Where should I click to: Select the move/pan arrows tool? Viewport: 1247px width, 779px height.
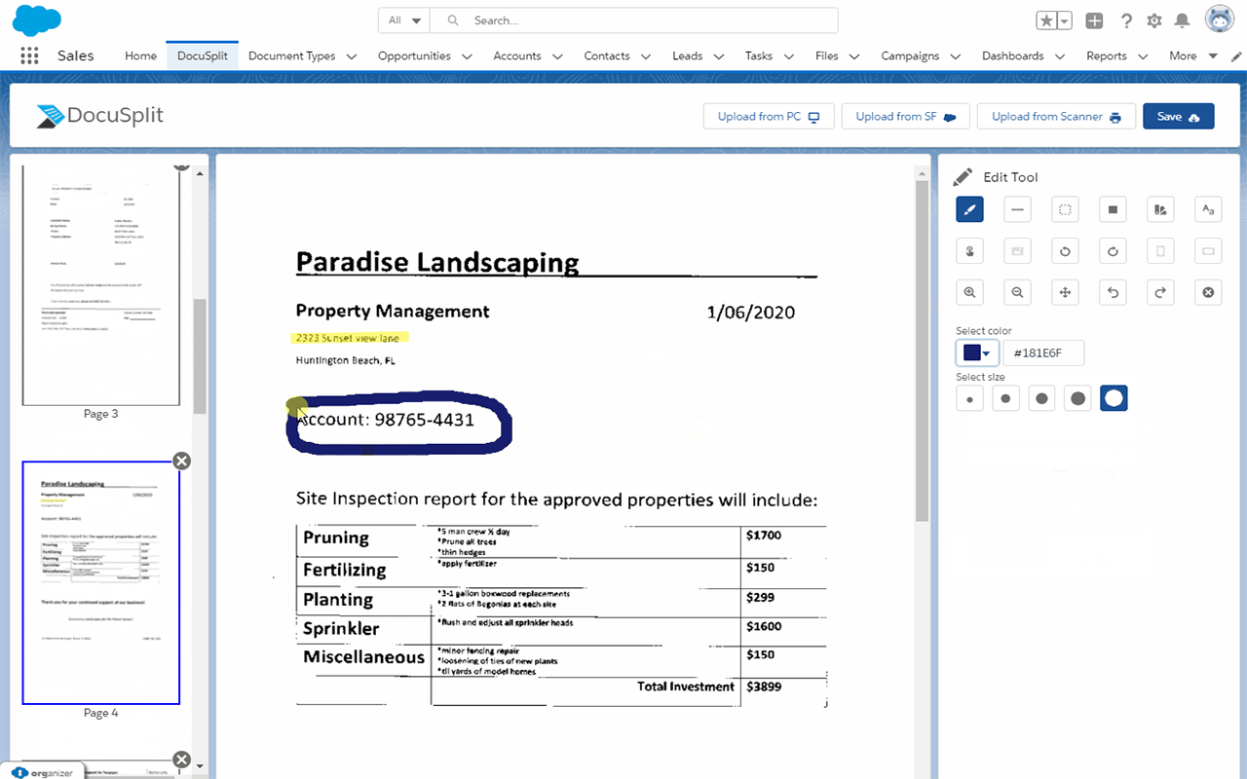click(1065, 292)
